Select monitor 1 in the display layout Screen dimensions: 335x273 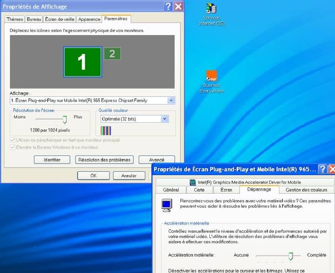[x=83, y=62]
